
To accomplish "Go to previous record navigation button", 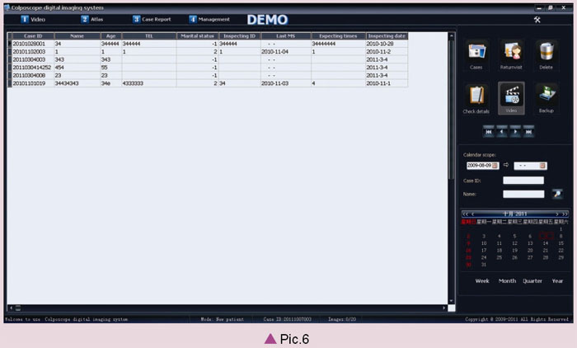I will click(x=502, y=131).
